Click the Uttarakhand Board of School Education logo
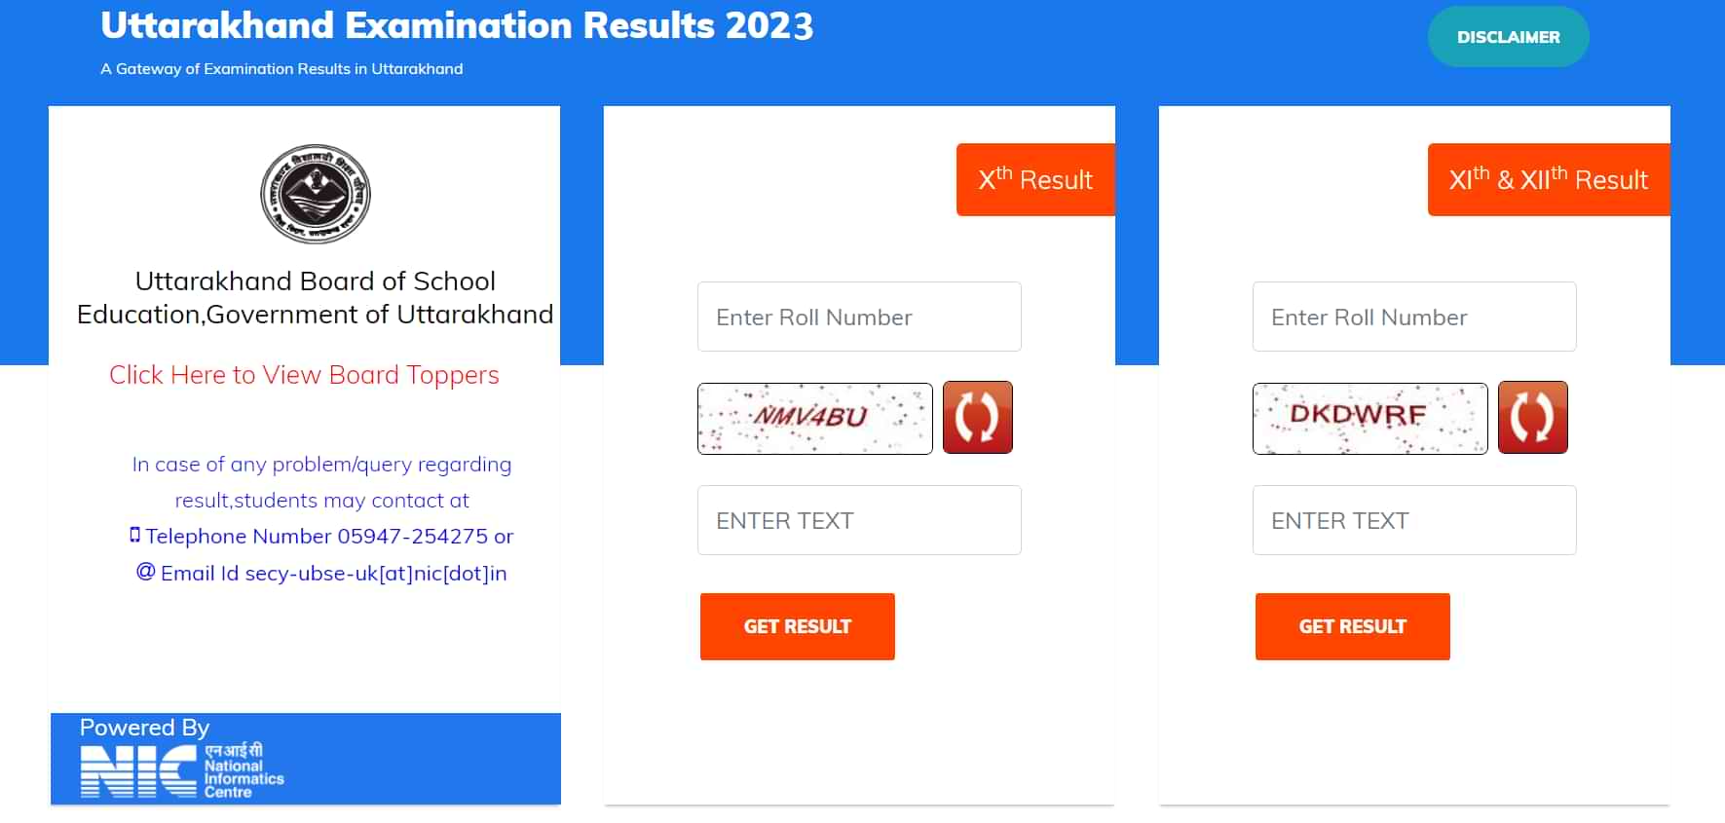This screenshot has height=823, width=1725. [315, 194]
